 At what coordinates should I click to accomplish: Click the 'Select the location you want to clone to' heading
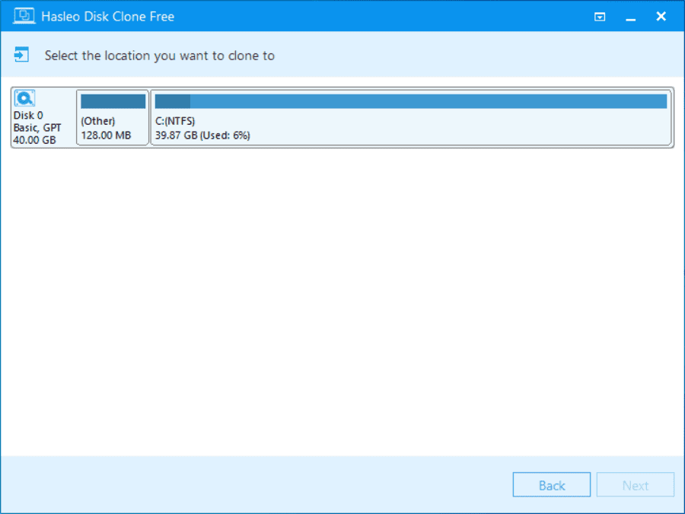click(160, 56)
